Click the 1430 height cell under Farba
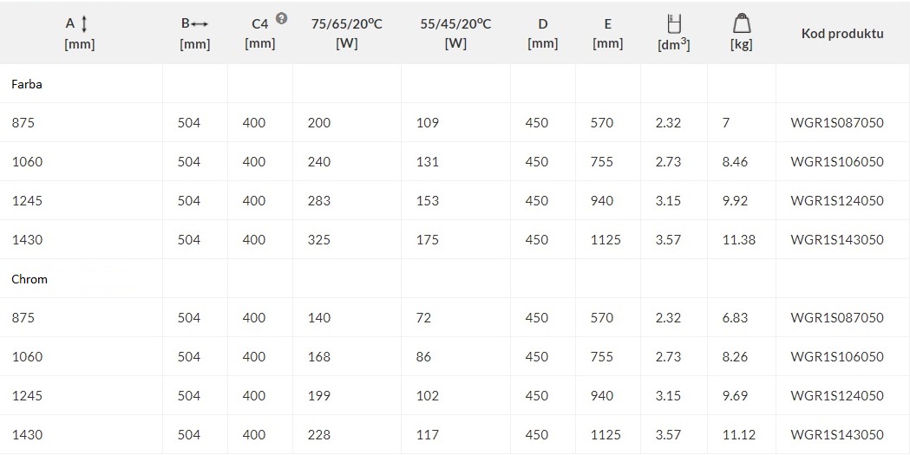This screenshot has height=455, width=910. tap(27, 239)
